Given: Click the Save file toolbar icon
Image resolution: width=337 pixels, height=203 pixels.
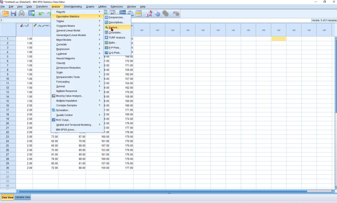Looking at the screenshot, I should tap(13, 14).
